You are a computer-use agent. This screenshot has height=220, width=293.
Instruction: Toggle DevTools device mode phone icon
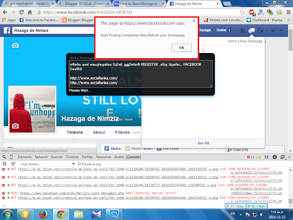coord(11,157)
